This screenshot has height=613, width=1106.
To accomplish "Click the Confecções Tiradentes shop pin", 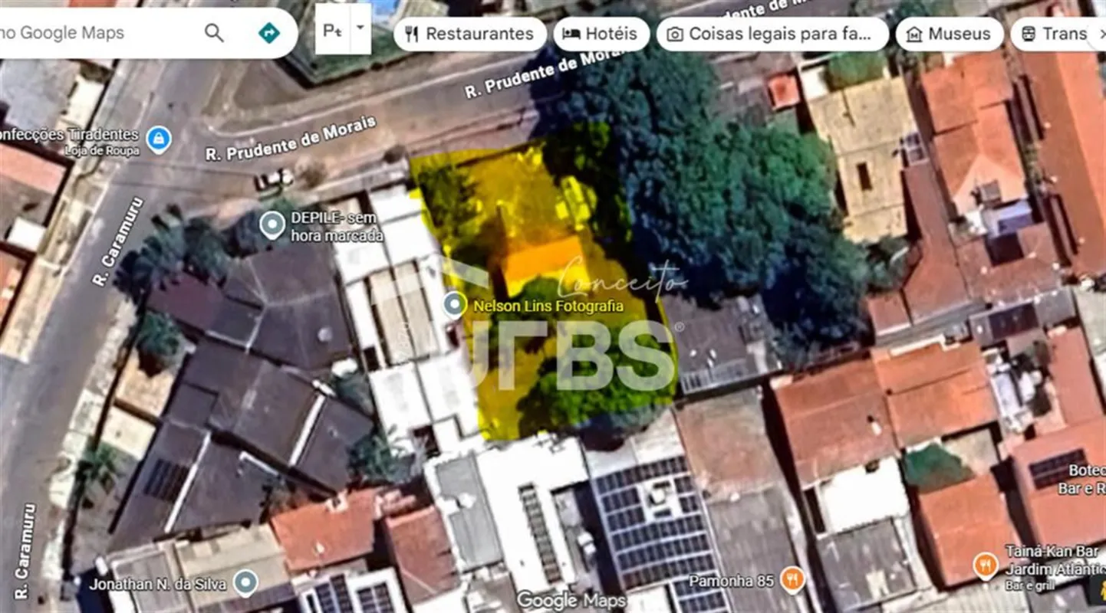I will click(x=159, y=139).
